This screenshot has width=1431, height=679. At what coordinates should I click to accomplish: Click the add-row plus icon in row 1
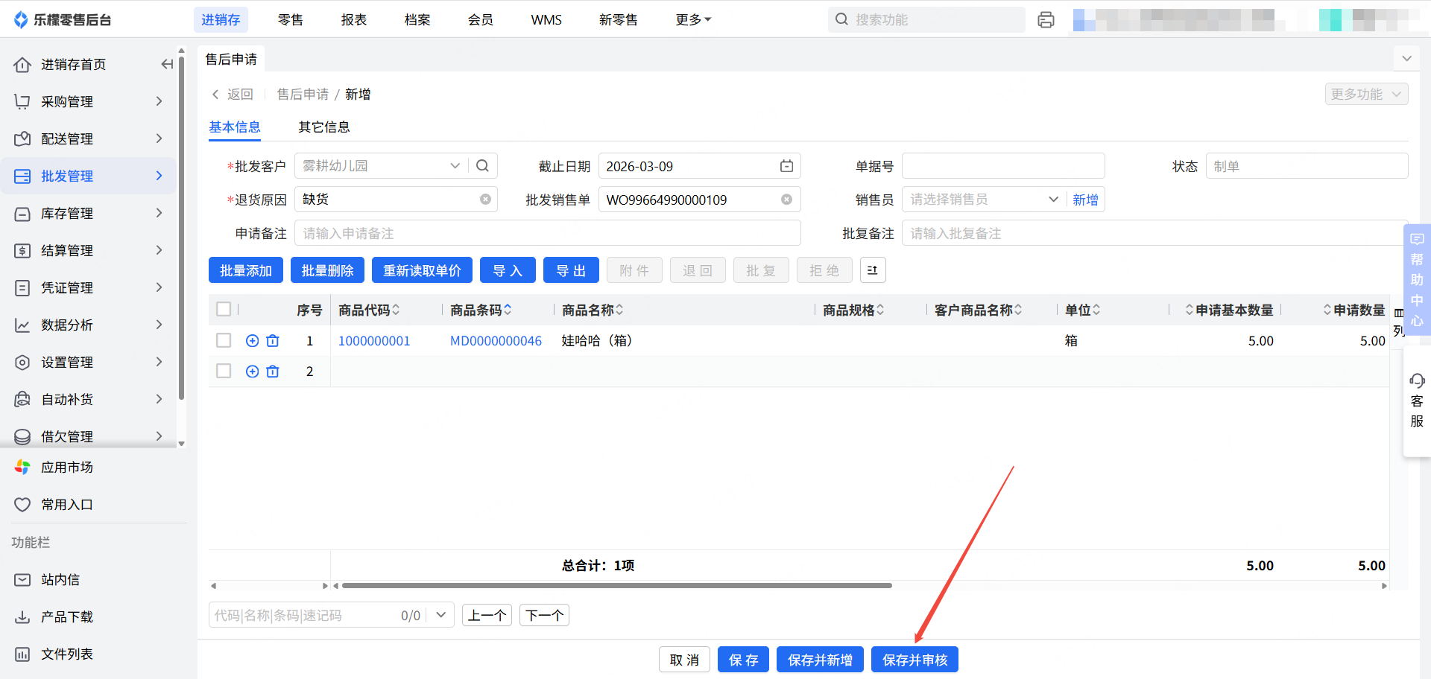pos(252,341)
